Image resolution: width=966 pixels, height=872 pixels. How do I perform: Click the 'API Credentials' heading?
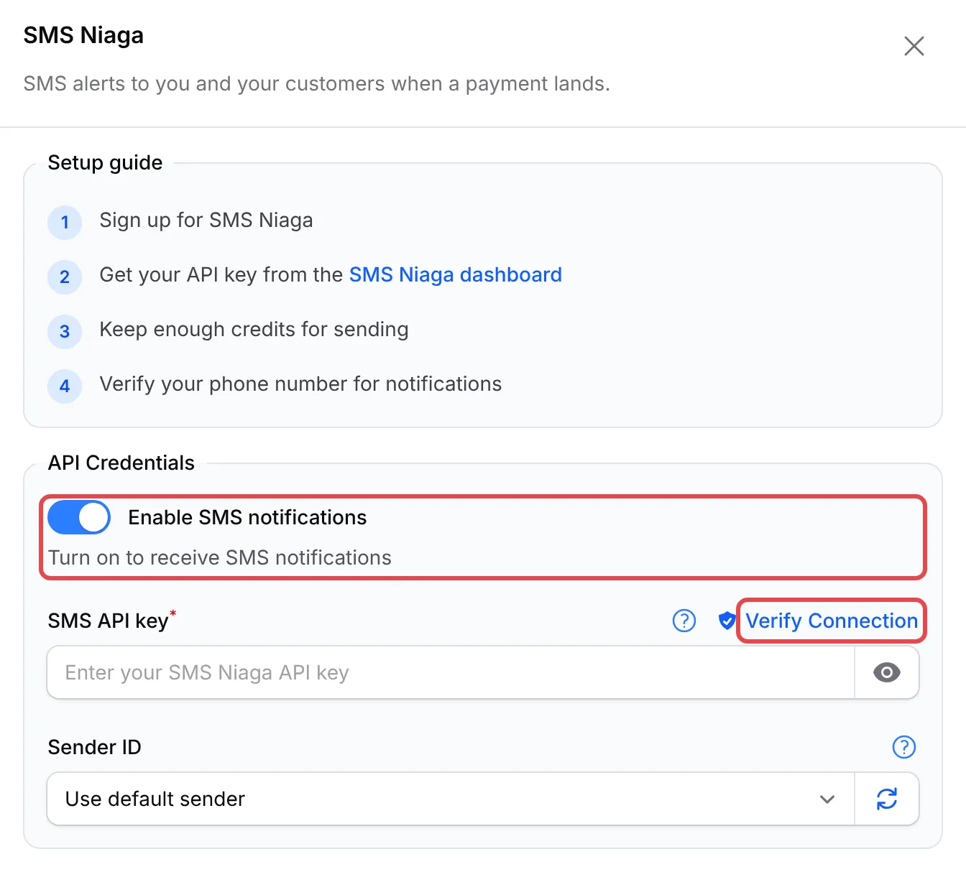coord(121,463)
